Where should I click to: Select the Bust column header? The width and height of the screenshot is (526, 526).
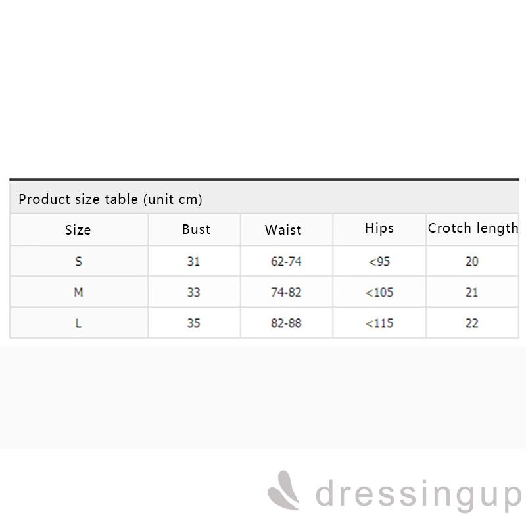click(x=196, y=229)
